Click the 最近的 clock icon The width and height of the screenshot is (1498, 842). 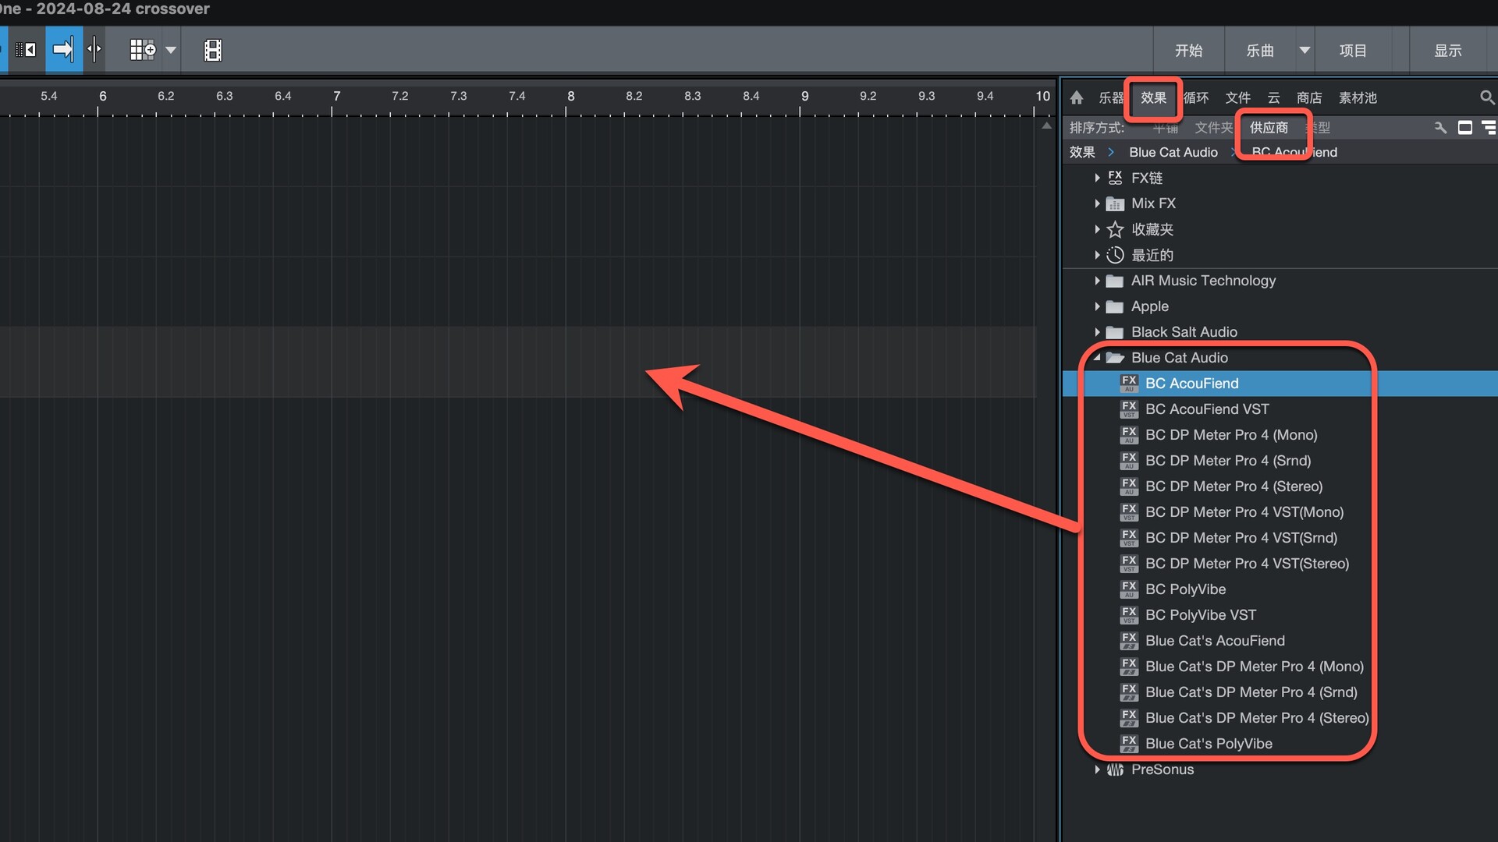1115,255
